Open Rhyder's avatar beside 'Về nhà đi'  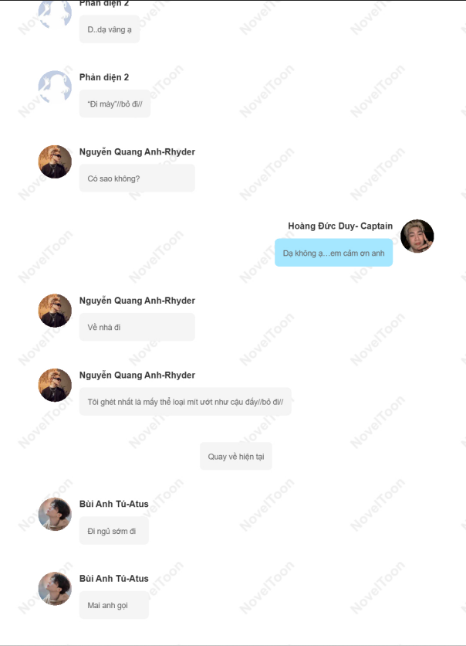[55, 311]
